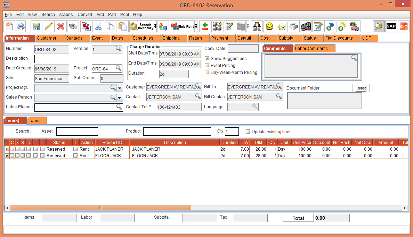The height and width of the screenshot is (237, 413).
Task: Click the truck shipping icon on the toolbar
Action: tap(354, 26)
